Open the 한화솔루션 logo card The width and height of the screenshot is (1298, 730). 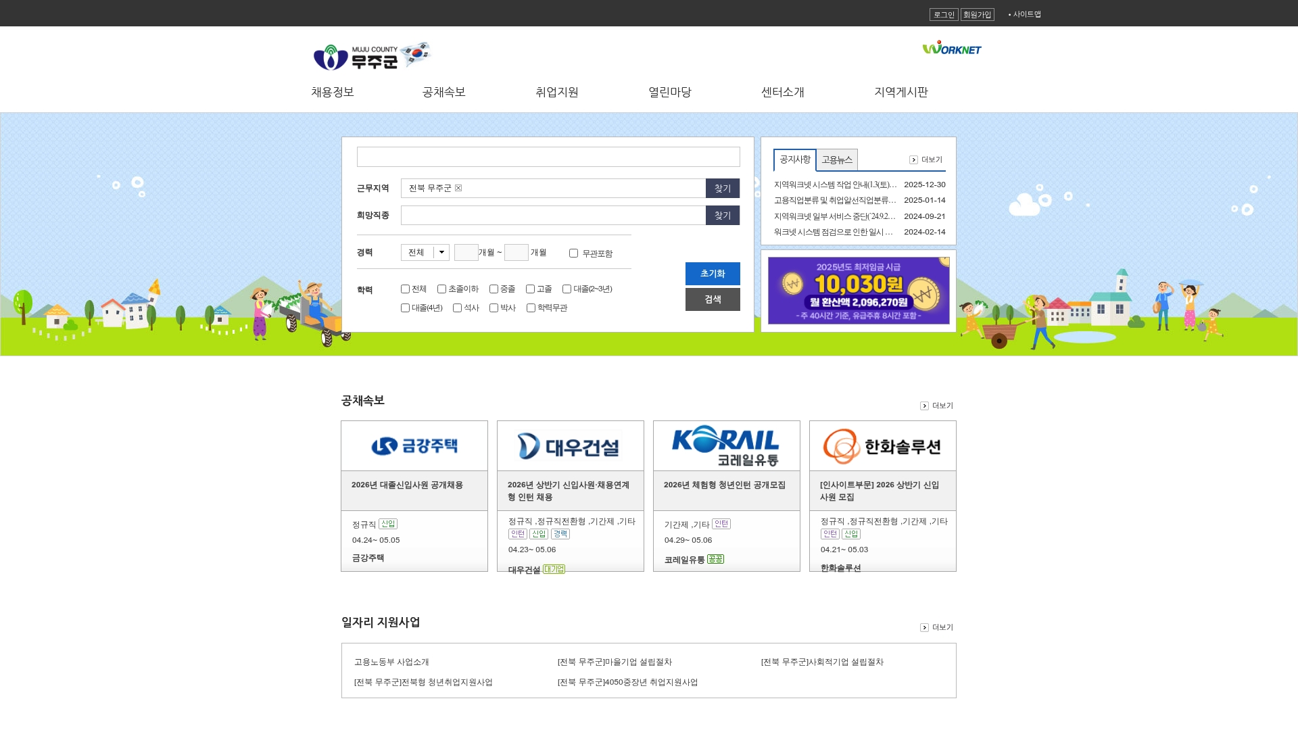pos(883,446)
